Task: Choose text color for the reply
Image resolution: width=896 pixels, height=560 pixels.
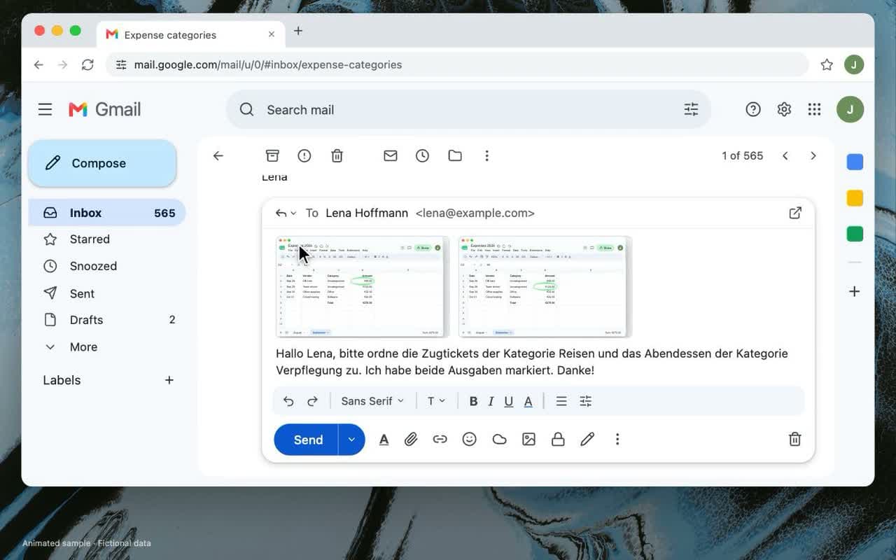Action: (x=528, y=401)
